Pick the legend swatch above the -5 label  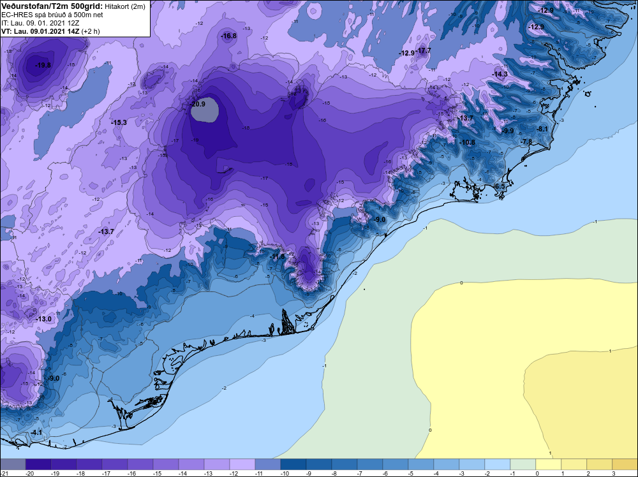pos(420,465)
